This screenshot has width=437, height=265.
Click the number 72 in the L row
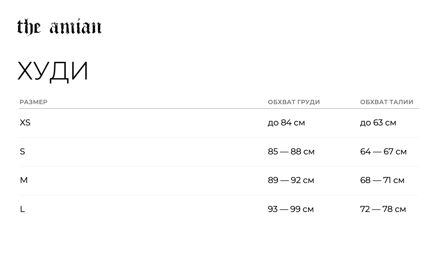pos(365,209)
